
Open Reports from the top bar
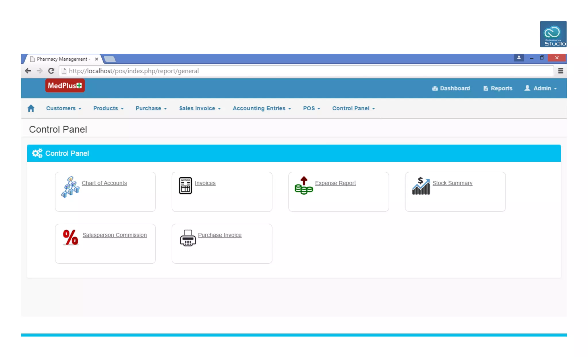498,88
